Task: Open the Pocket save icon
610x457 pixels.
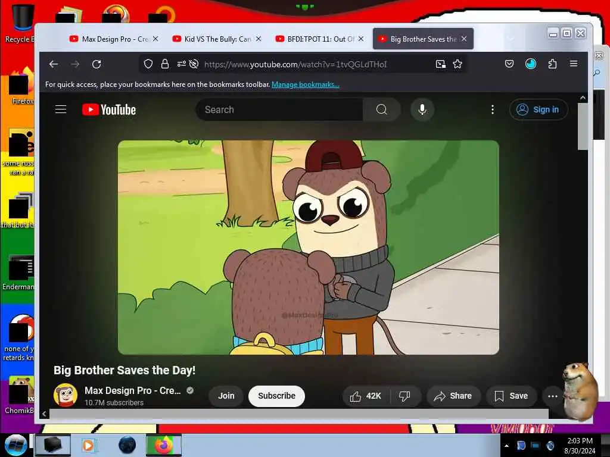Action: [509, 64]
